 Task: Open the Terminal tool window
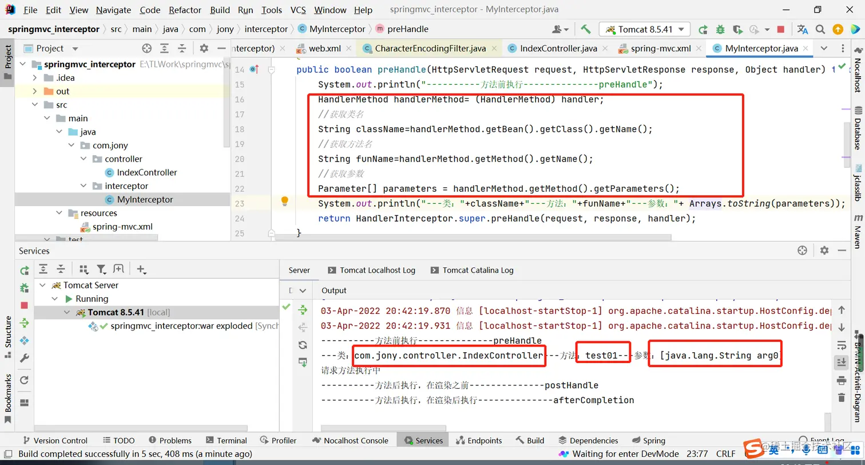tap(226, 440)
